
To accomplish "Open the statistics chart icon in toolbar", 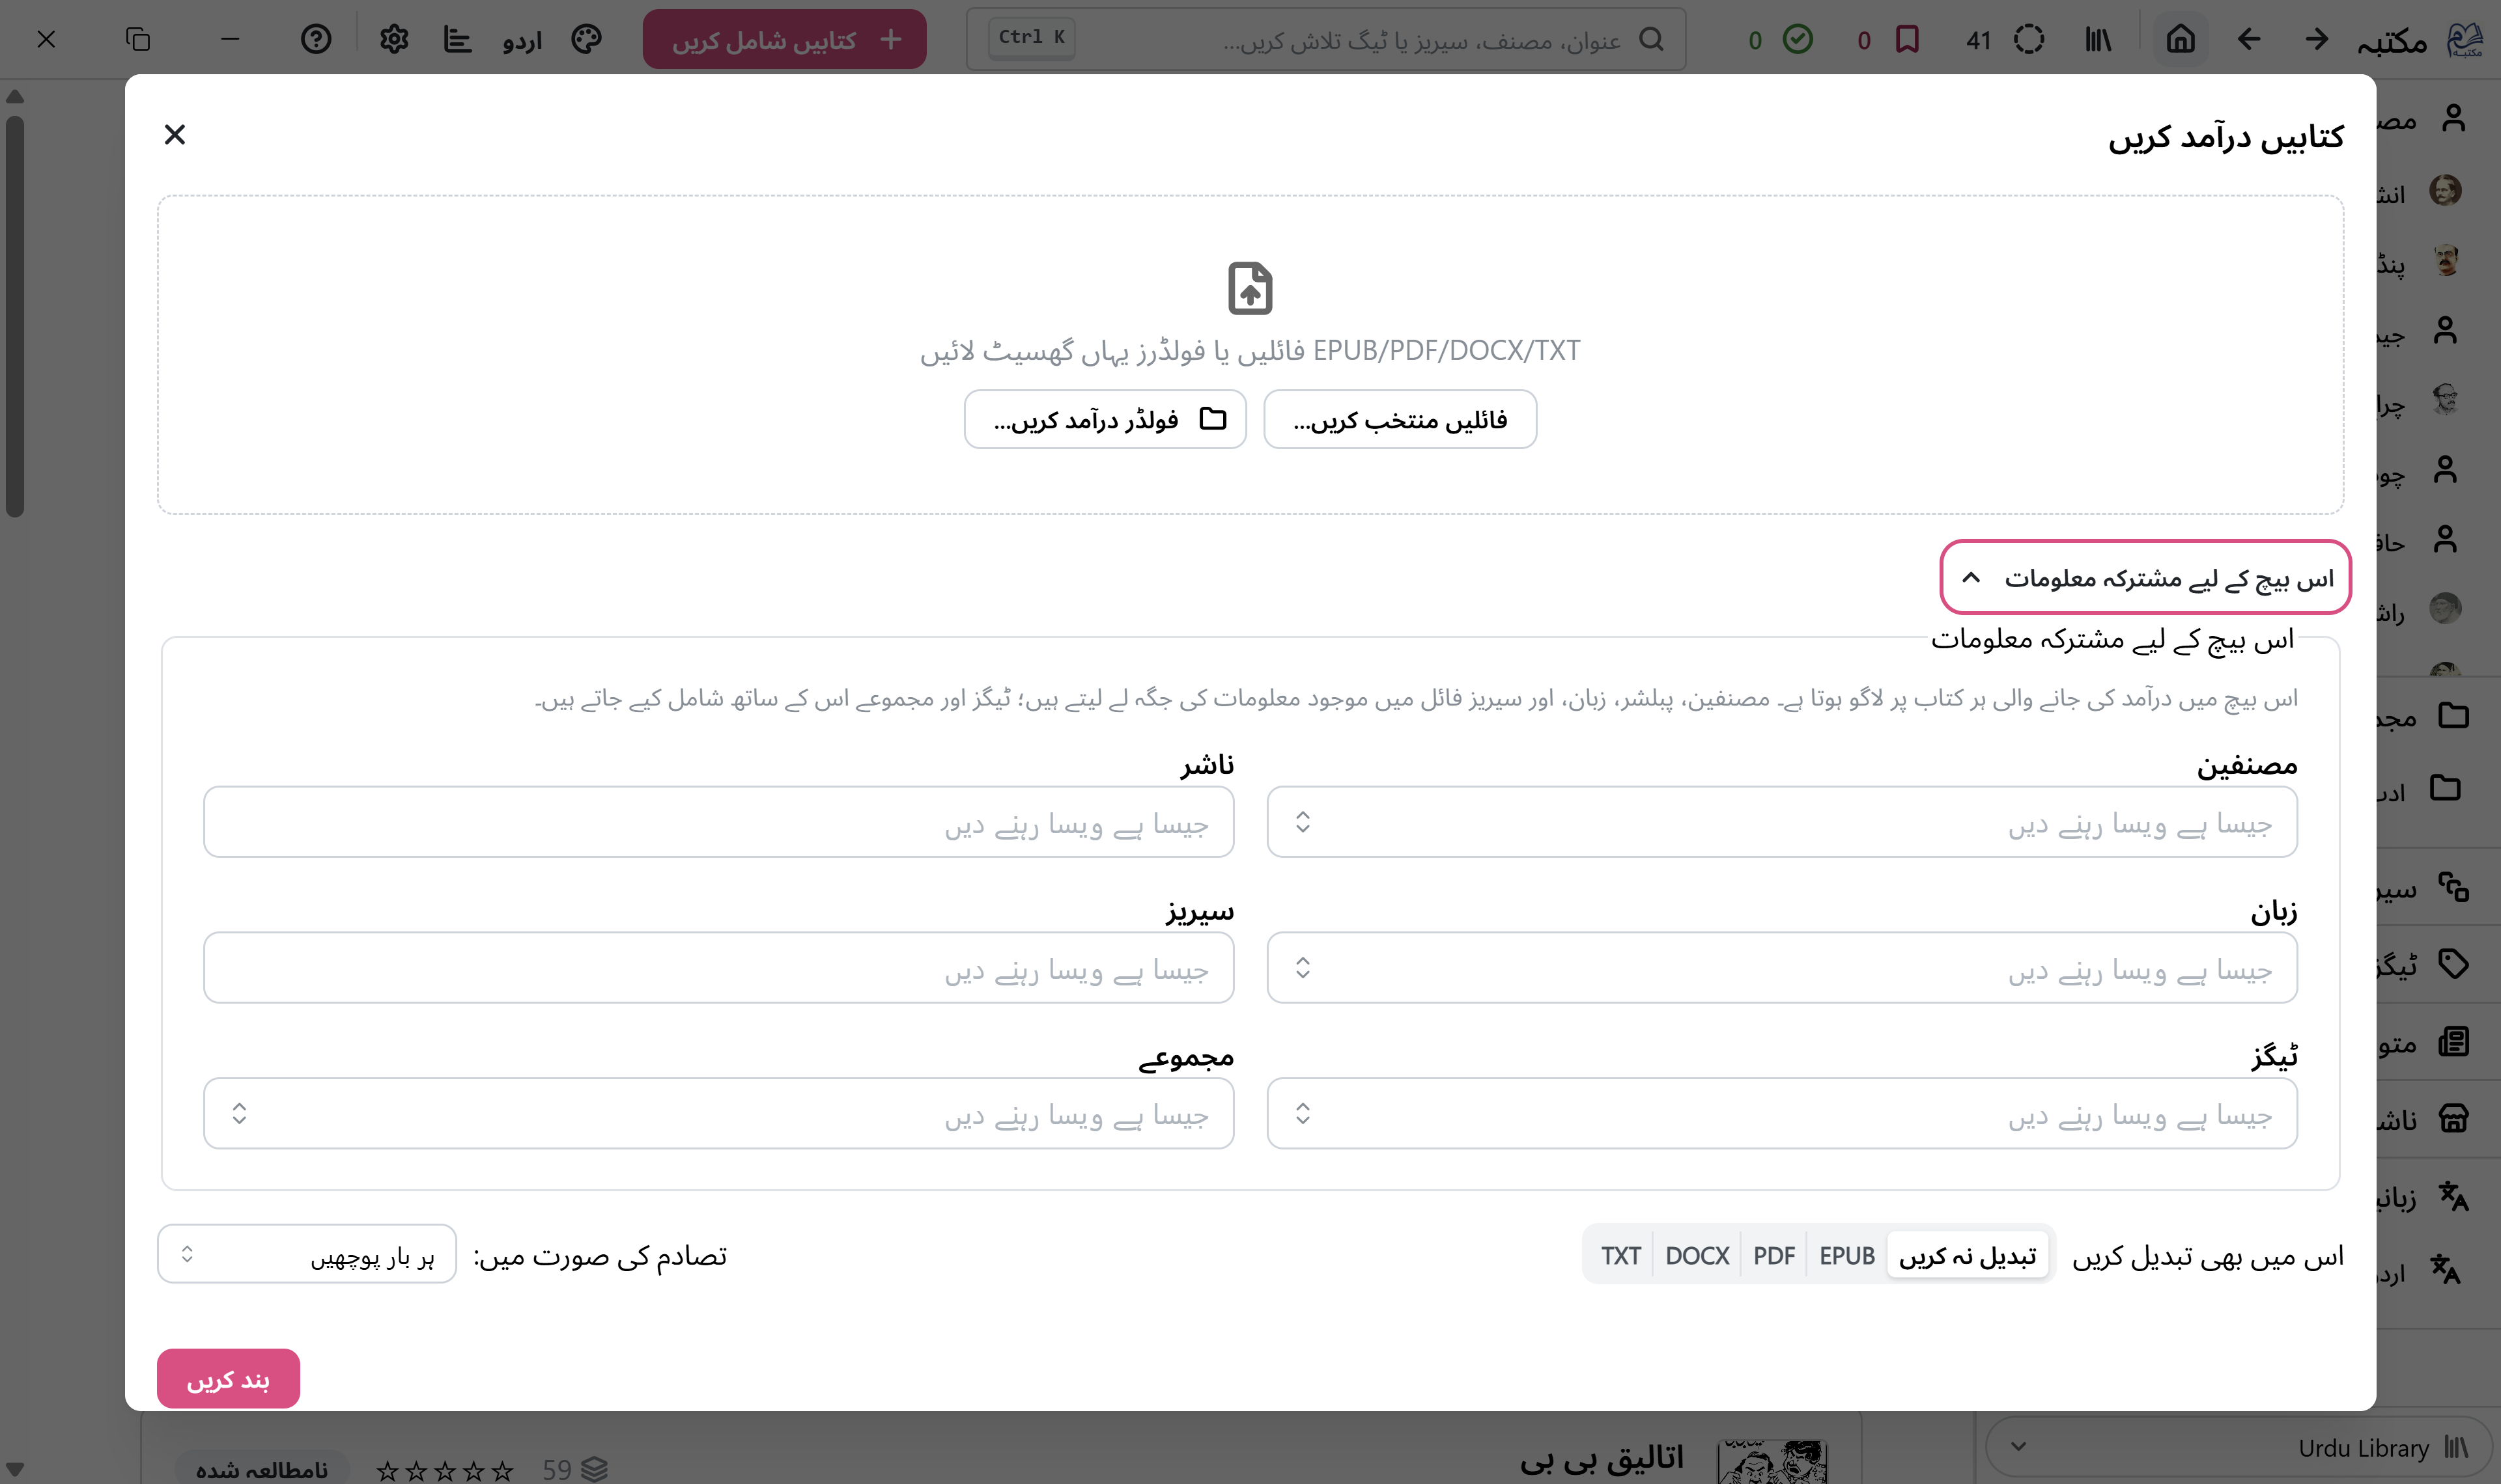I will (x=458, y=39).
